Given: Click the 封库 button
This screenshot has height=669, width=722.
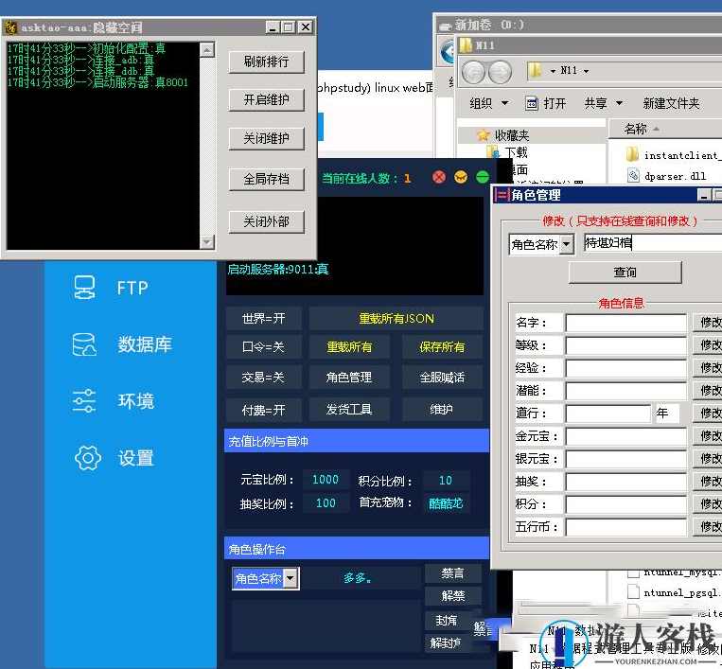Looking at the screenshot, I should (x=447, y=620).
